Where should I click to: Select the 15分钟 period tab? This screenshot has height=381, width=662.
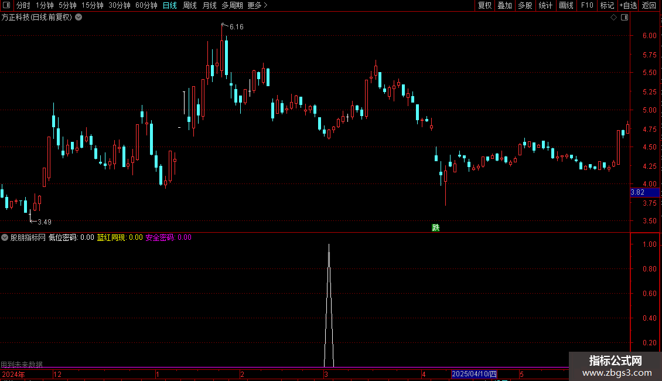tap(93, 5)
